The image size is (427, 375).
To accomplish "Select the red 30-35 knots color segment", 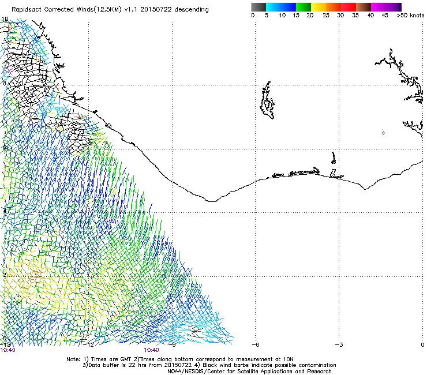I will [x=349, y=7].
